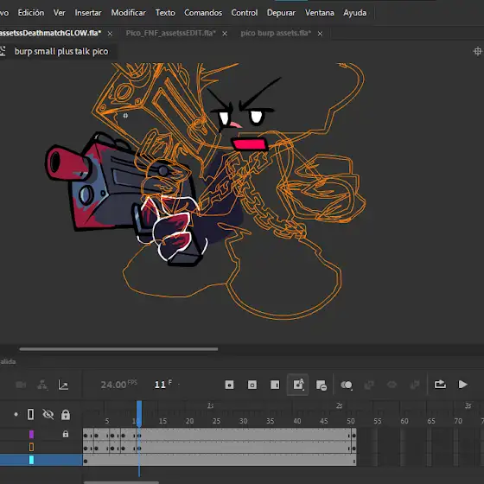Open the Edición menu
484x484 pixels.
click(31, 13)
